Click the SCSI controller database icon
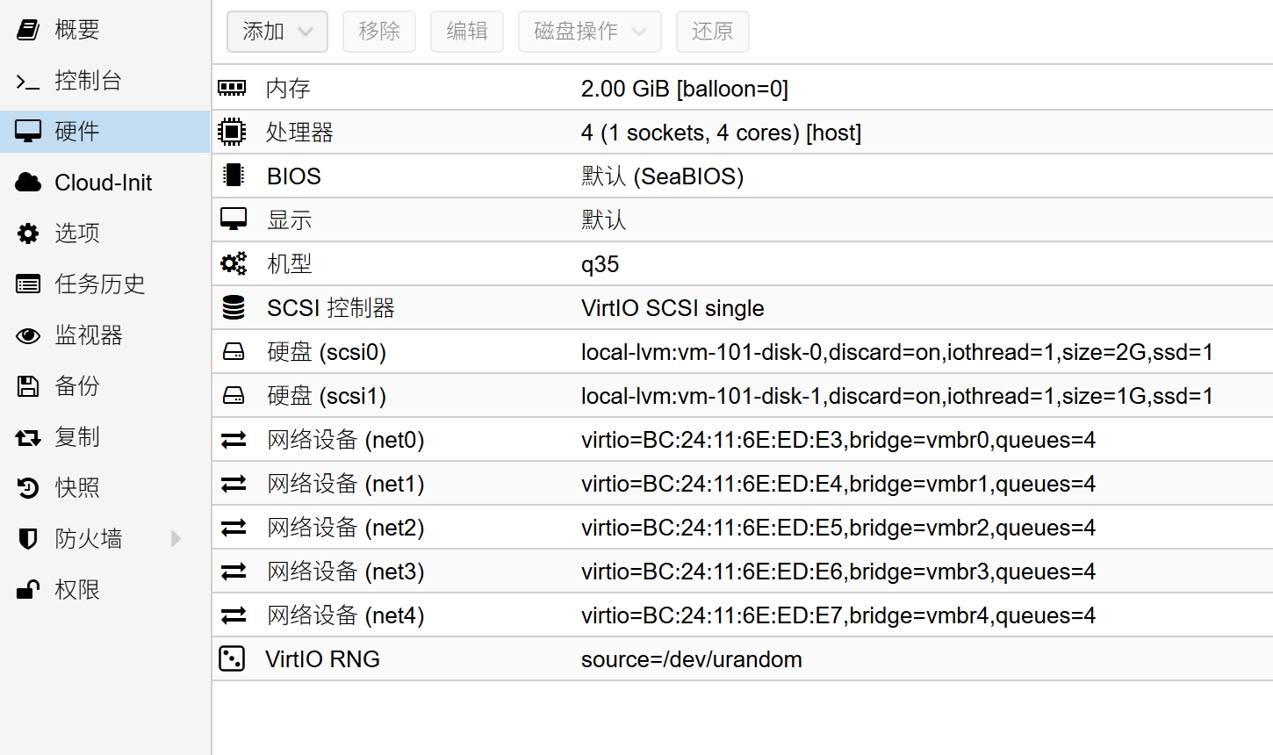This screenshot has height=755, width=1273. click(234, 307)
